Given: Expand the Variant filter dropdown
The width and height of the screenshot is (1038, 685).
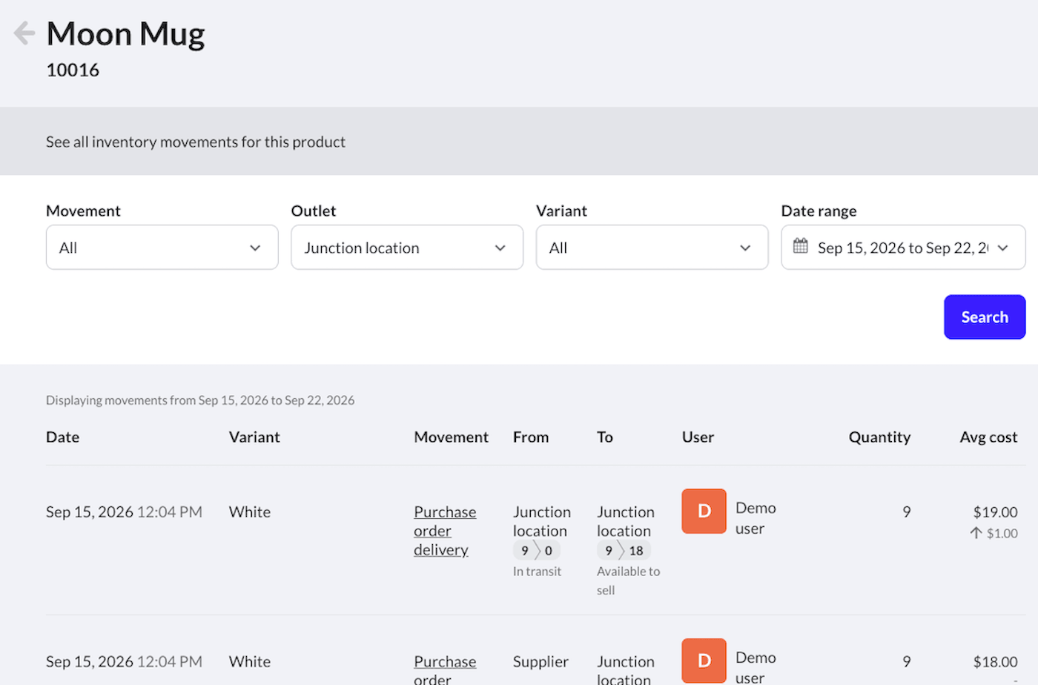Looking at the screenshot, I should [652, 248].
